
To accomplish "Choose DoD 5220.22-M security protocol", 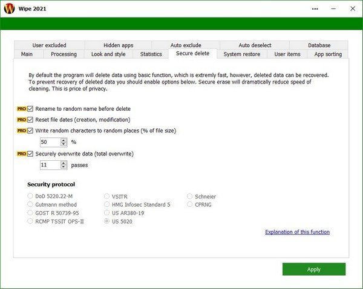I will tap(30, 196).
